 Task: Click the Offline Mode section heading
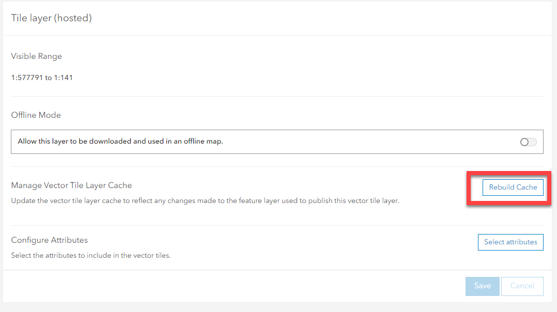click(36, 115)
